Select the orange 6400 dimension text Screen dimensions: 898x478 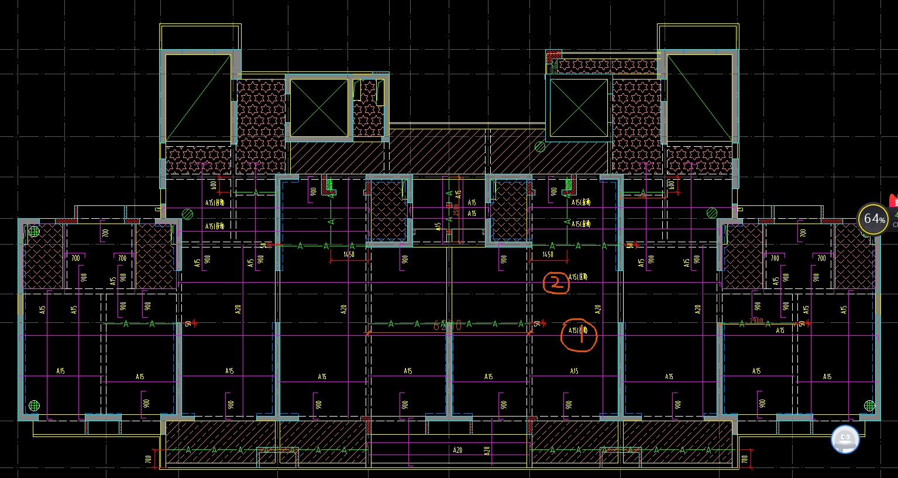pyautogui.click(x=448, y=325)
